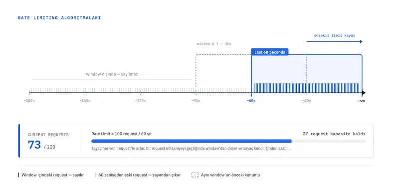399x188 pixels.
Task: Click the '73' current requests counter
Action: pos(34,145)
